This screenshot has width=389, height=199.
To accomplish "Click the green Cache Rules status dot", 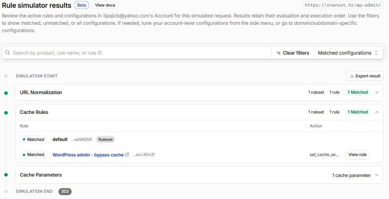I will (x=6, y=113).
